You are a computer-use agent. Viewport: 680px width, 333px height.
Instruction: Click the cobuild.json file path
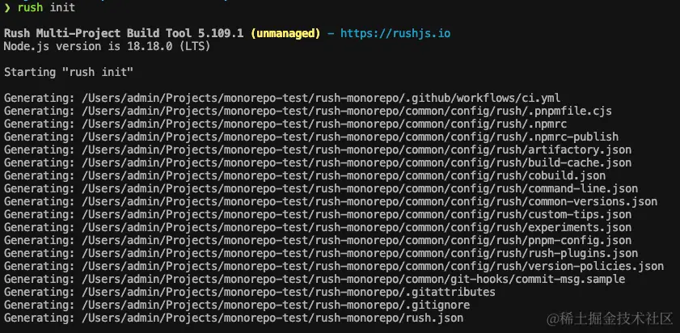click(344, 176)
